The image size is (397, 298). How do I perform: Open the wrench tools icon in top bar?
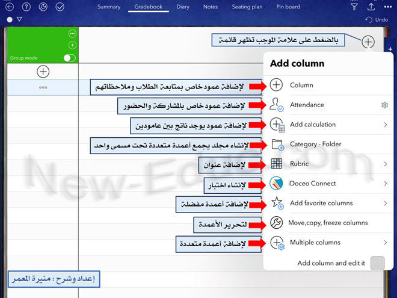pos(43,7)
